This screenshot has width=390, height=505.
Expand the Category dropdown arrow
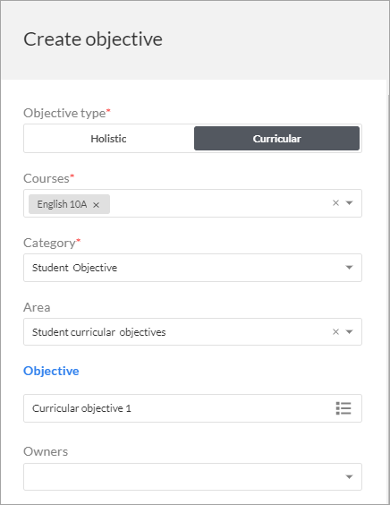349,268
